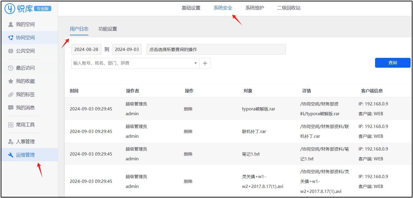Click the plus button beside account field
Image resolution: width=413 pixels, height=198 pixels.
tap(205, 63)
